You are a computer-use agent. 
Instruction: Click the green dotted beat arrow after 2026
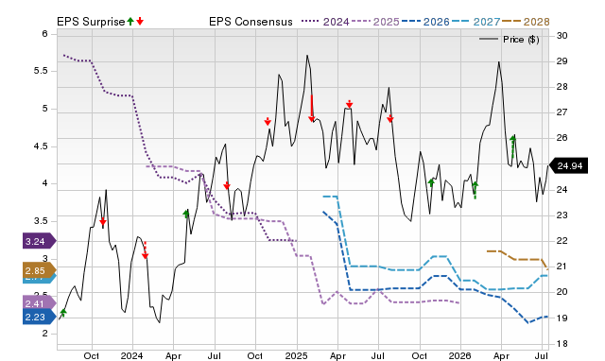click(475, 190)
